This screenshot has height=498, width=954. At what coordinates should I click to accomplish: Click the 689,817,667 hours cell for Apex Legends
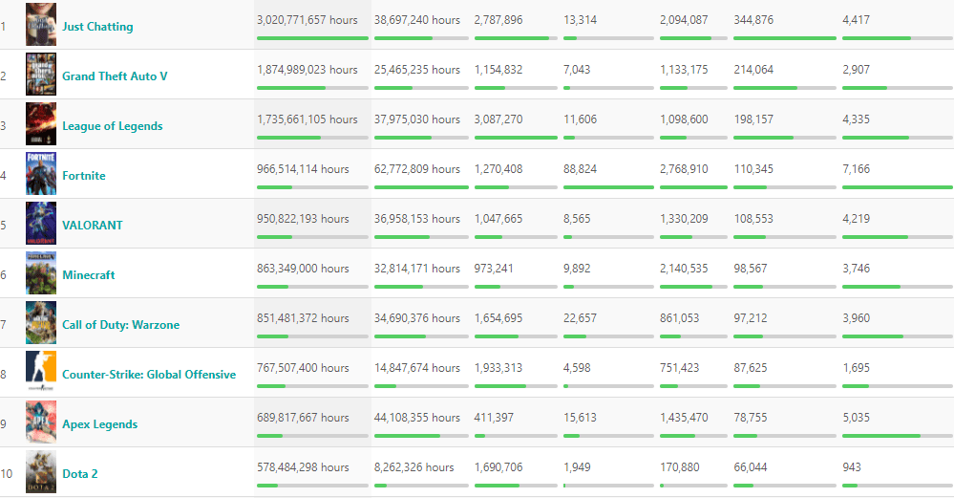coord(303,418)
